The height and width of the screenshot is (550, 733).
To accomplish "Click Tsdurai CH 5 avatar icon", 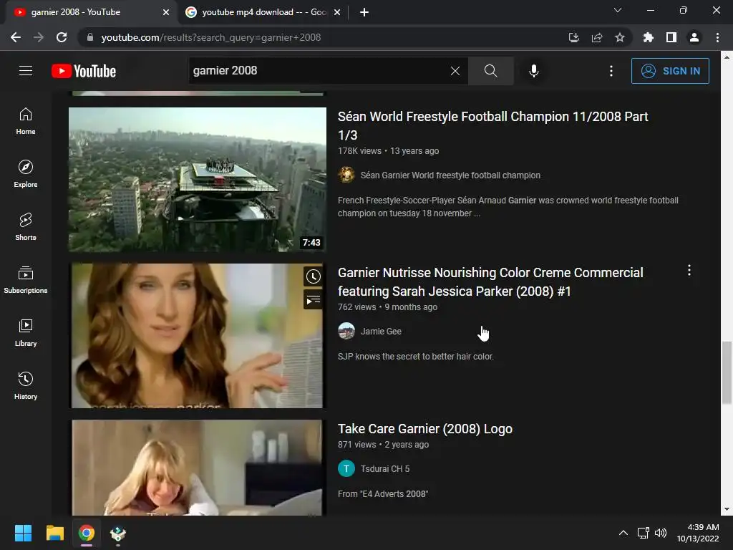I will coord(346,468).
